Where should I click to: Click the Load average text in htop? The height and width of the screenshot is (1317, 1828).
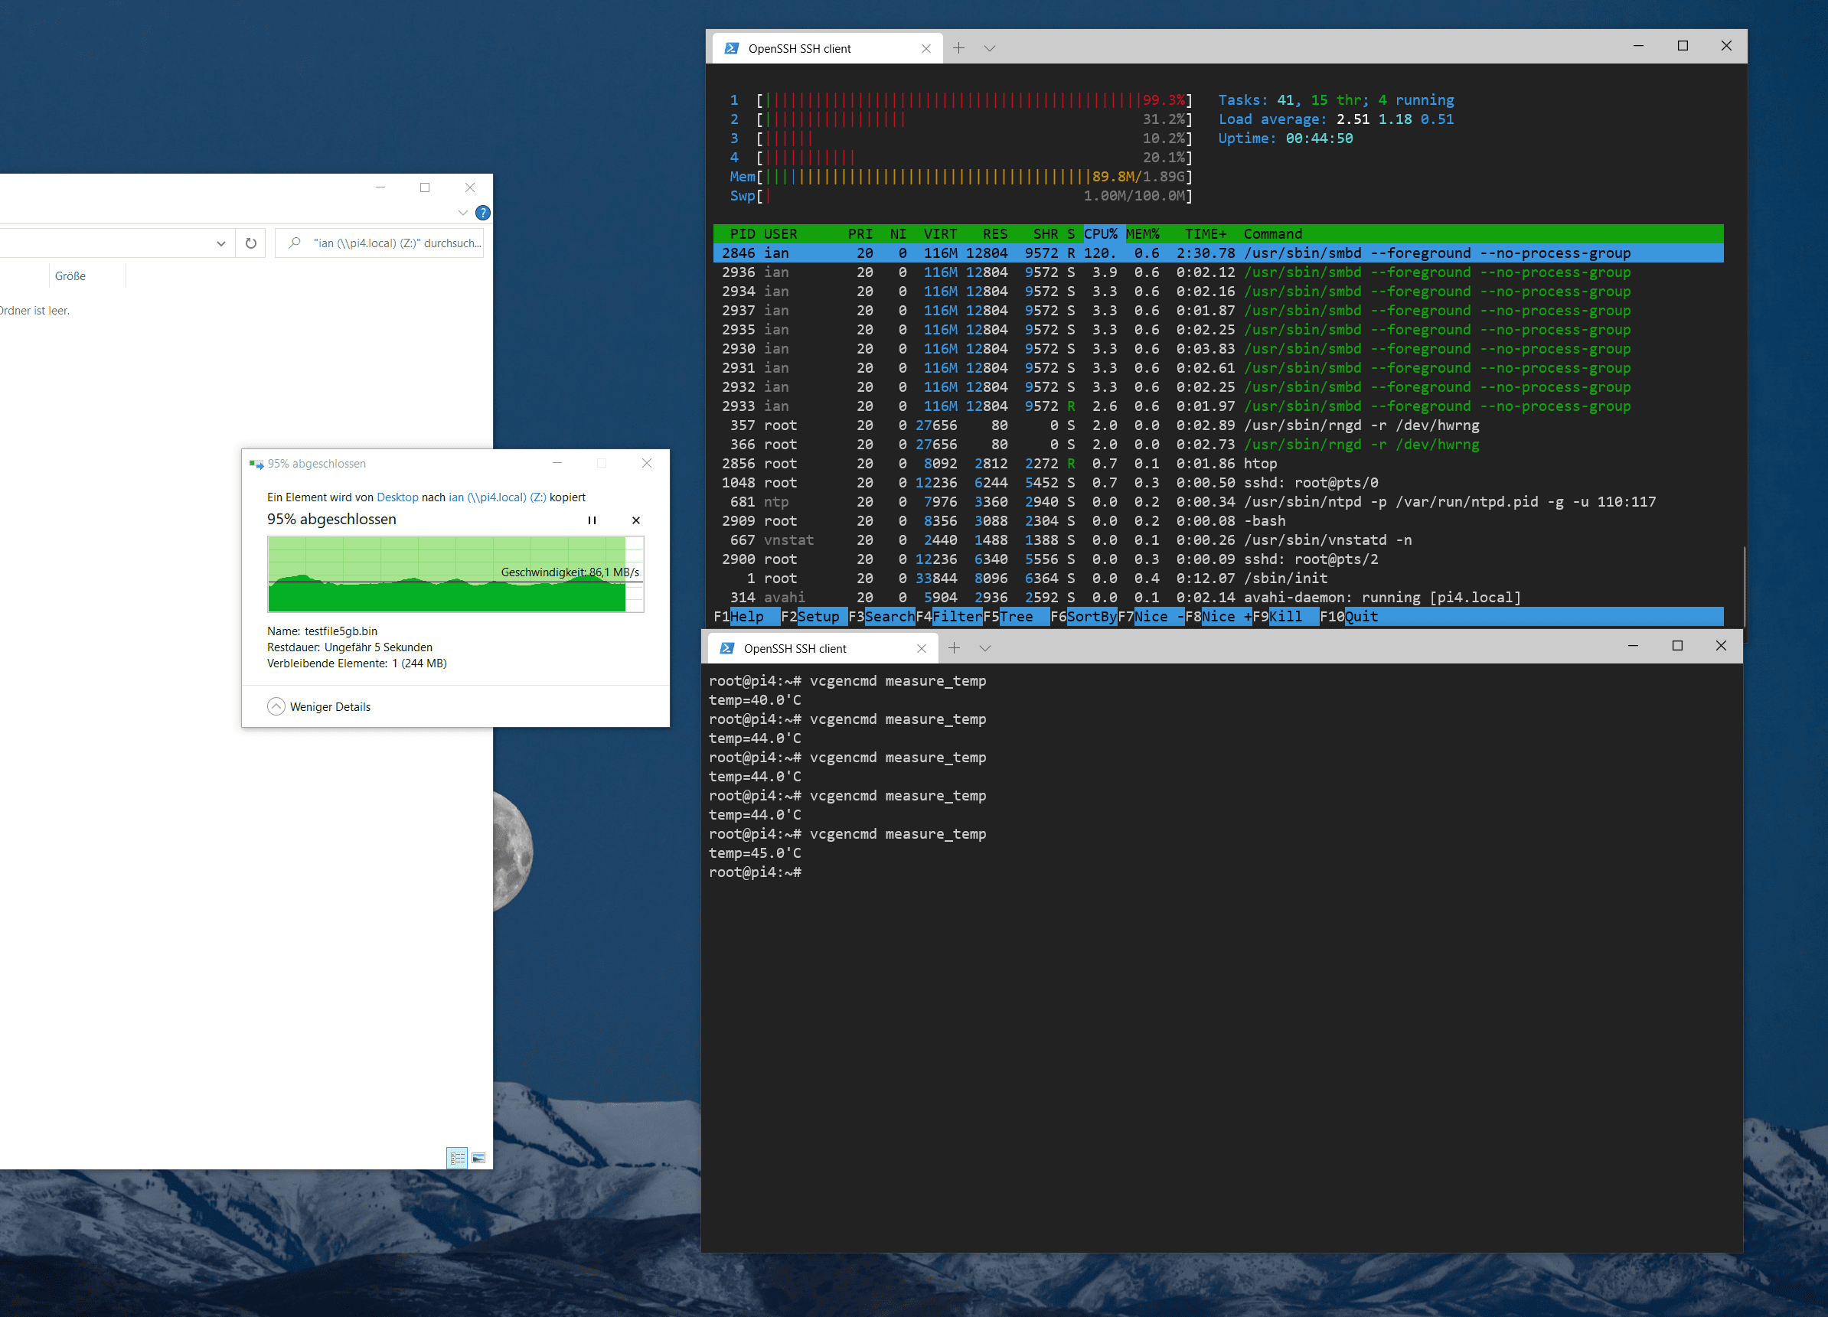click(x=1336, y=119)
